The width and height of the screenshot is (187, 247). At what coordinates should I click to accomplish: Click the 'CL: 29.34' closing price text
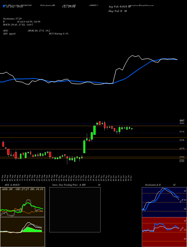[x=69, y=7]
